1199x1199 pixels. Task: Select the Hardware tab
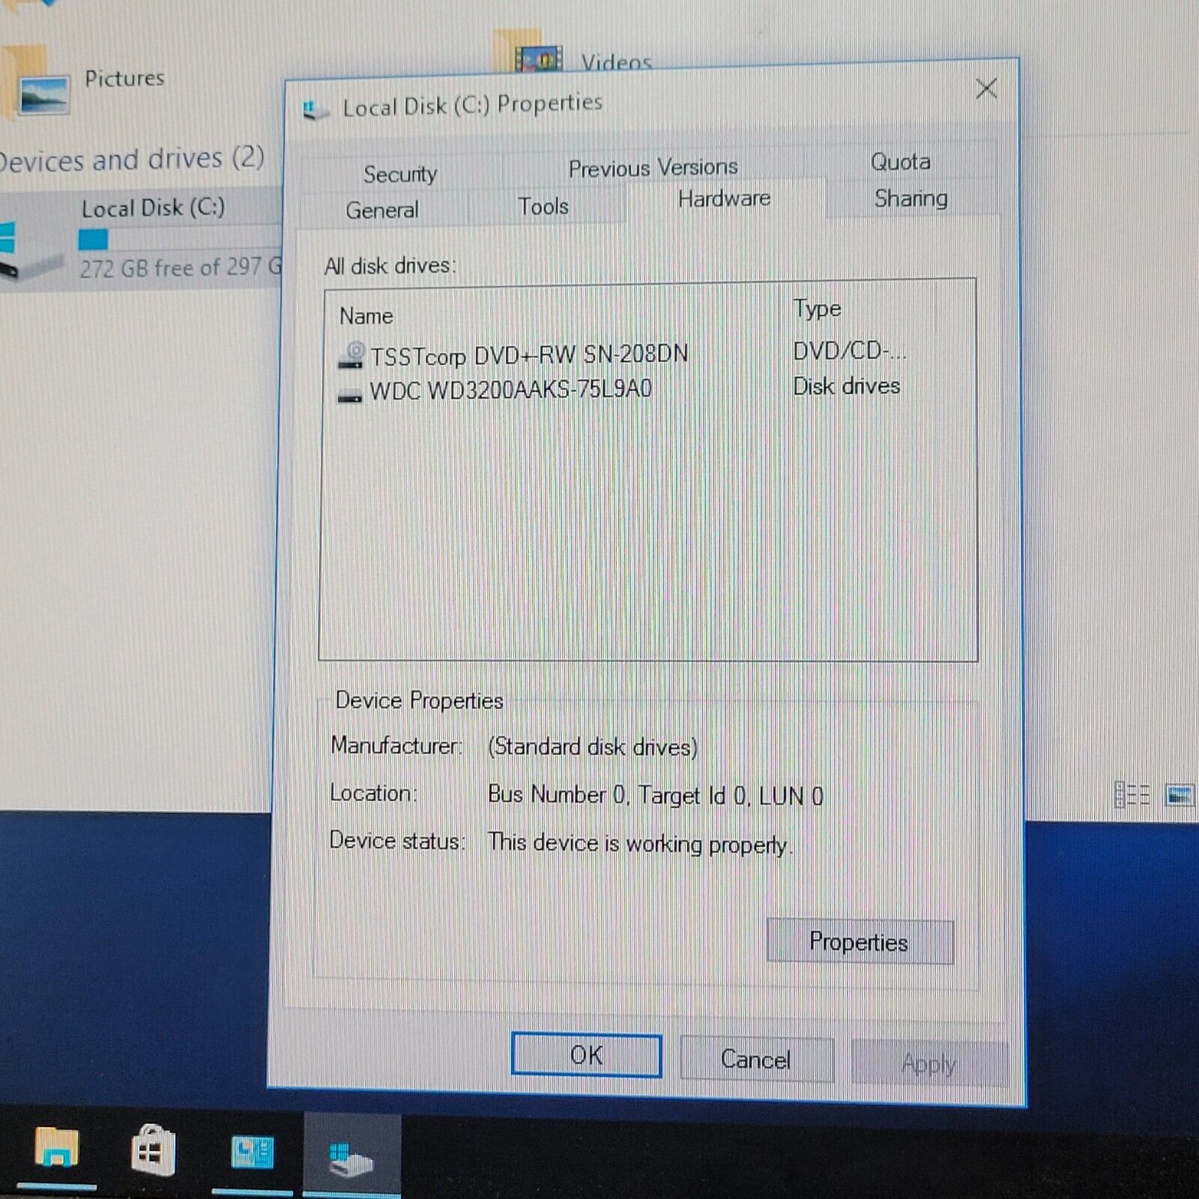coord(724,199)
